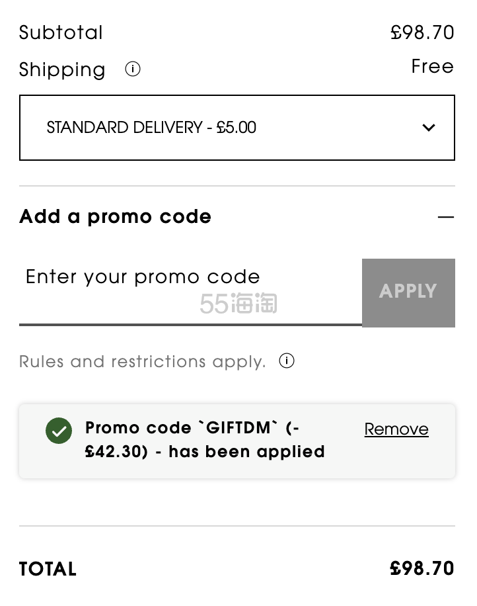477x606 pixels.
Task: Click the Add a promo code heading
Action: 116,217
